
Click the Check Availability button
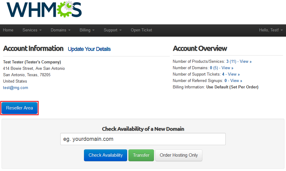106,155
